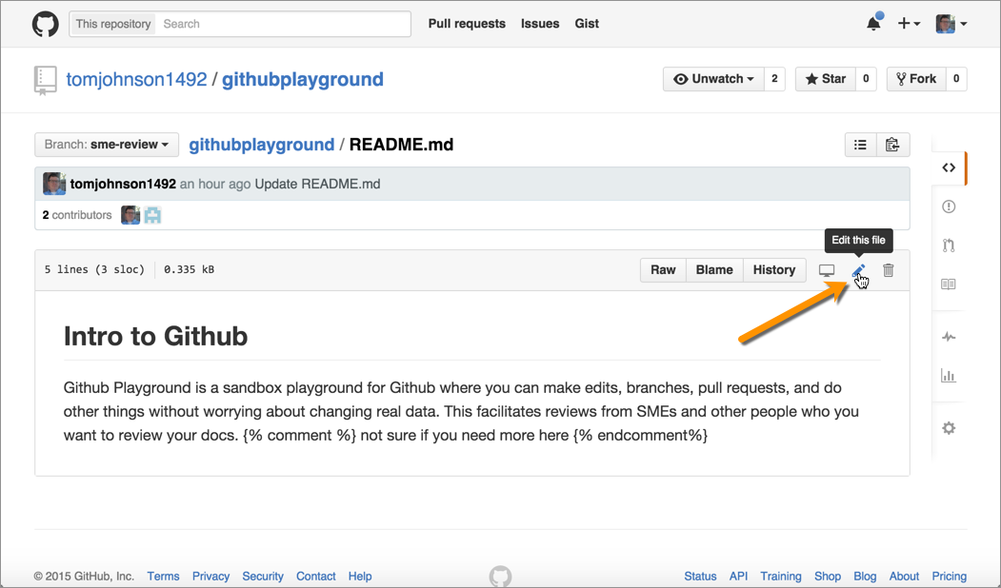Image resolution: width=1001 pixels, height=588 pixels.
Task: Focus the repository Search field
Action: click(x=284, y=24)
